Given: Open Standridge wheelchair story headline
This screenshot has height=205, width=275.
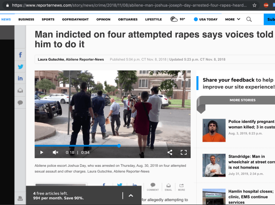Looking at the screenshot, I should tap(251, 162).
